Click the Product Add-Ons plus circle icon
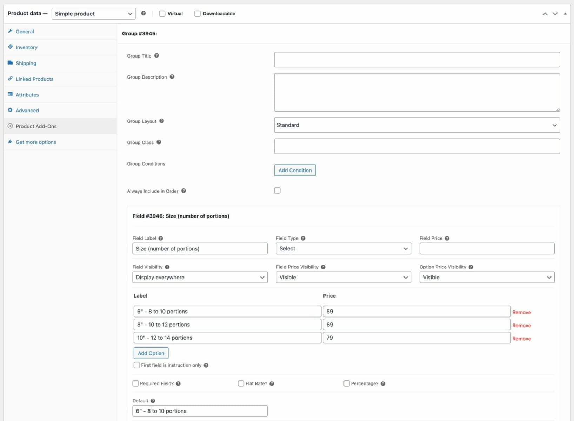The height and width of the screenshot is (421, 574). pos(10,126)
